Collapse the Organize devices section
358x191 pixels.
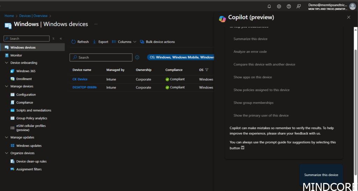pyautogui.click(x=6, y=153)
